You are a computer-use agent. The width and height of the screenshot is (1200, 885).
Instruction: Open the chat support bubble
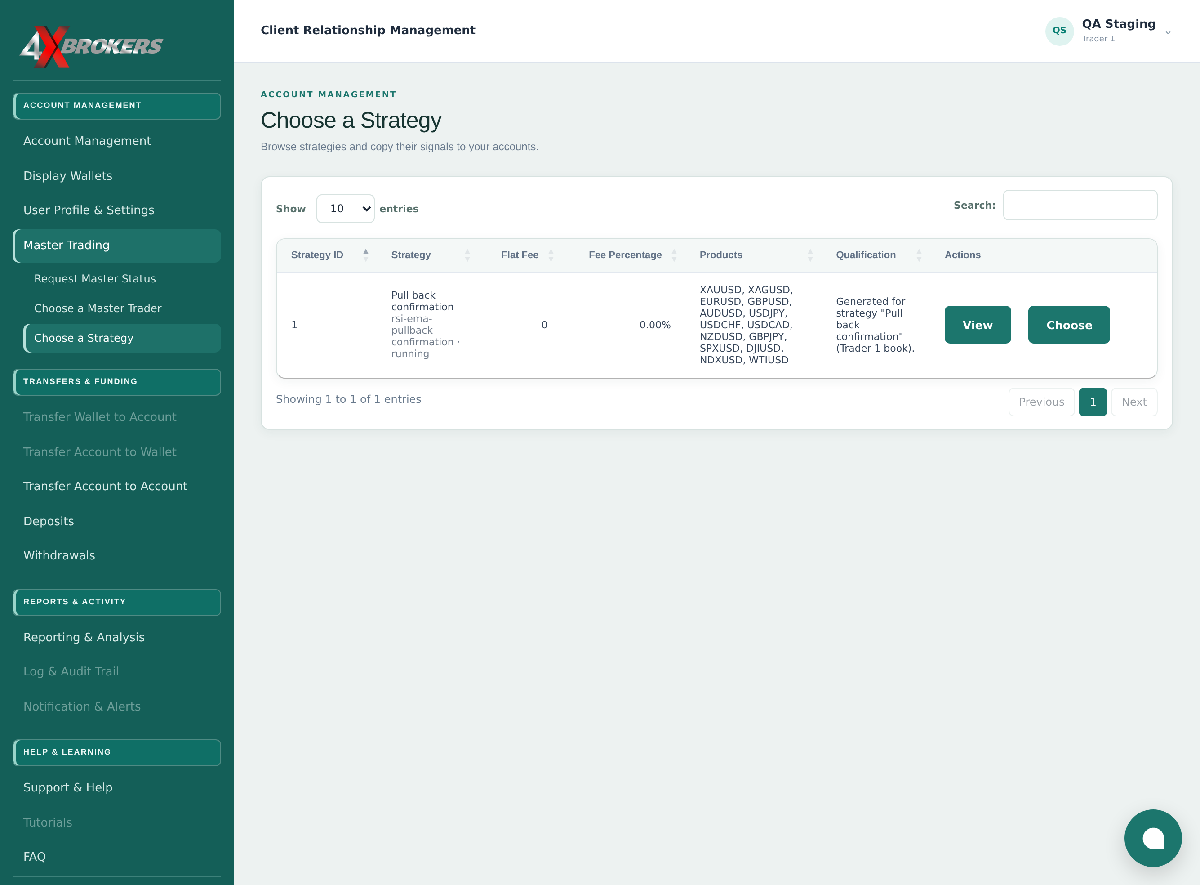(x=1152, y=837)
